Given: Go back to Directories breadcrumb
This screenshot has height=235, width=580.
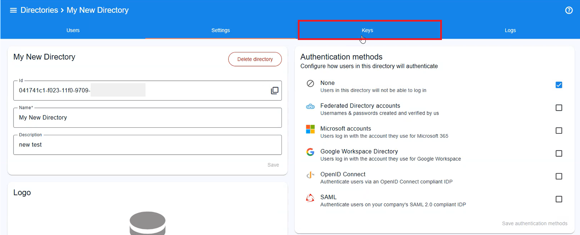Looking at the screenshot, I should pyautogui.click(x=39, y=10).
